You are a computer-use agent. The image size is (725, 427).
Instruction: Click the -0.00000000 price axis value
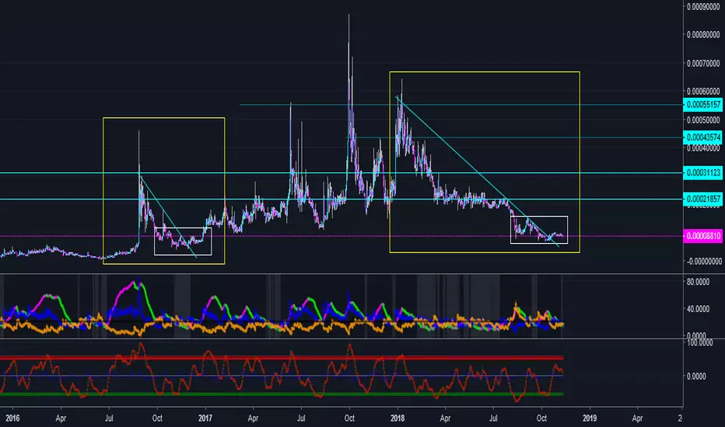click(703, 262)
